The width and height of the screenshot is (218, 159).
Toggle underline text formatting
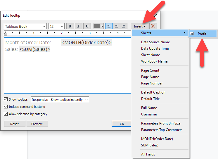87,26
